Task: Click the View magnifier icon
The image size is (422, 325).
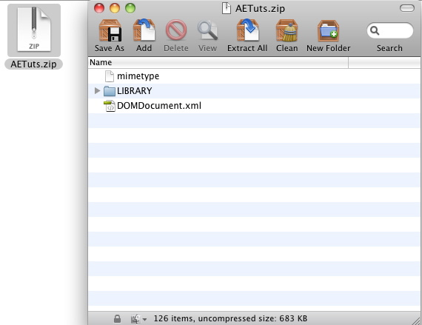Action: (x=207, y=30)
